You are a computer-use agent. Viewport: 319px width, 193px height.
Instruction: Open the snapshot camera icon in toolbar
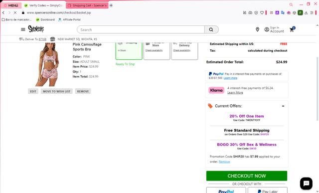tap(250, 12)
